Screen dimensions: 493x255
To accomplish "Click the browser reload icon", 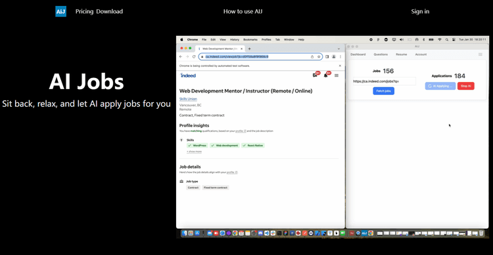I will point(194,57).
